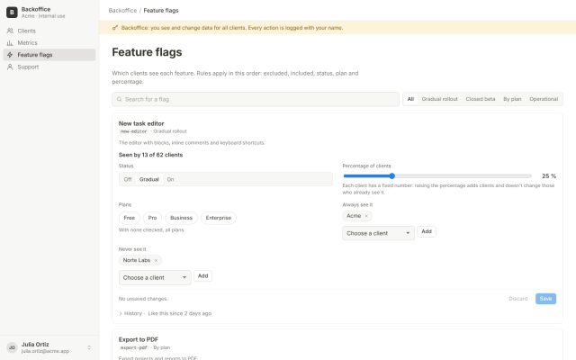The width and height of the screenshot is (576, 360).
Task: Click the 25 % value label
Action: click(x=549, y=176)
